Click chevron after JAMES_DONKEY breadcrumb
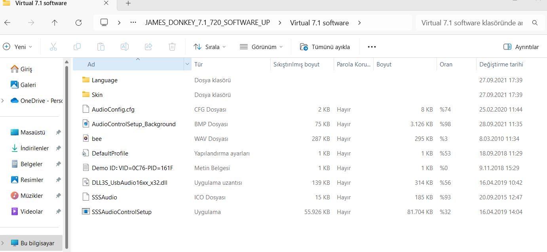The image size is (547, 252). tap(280, 23)
